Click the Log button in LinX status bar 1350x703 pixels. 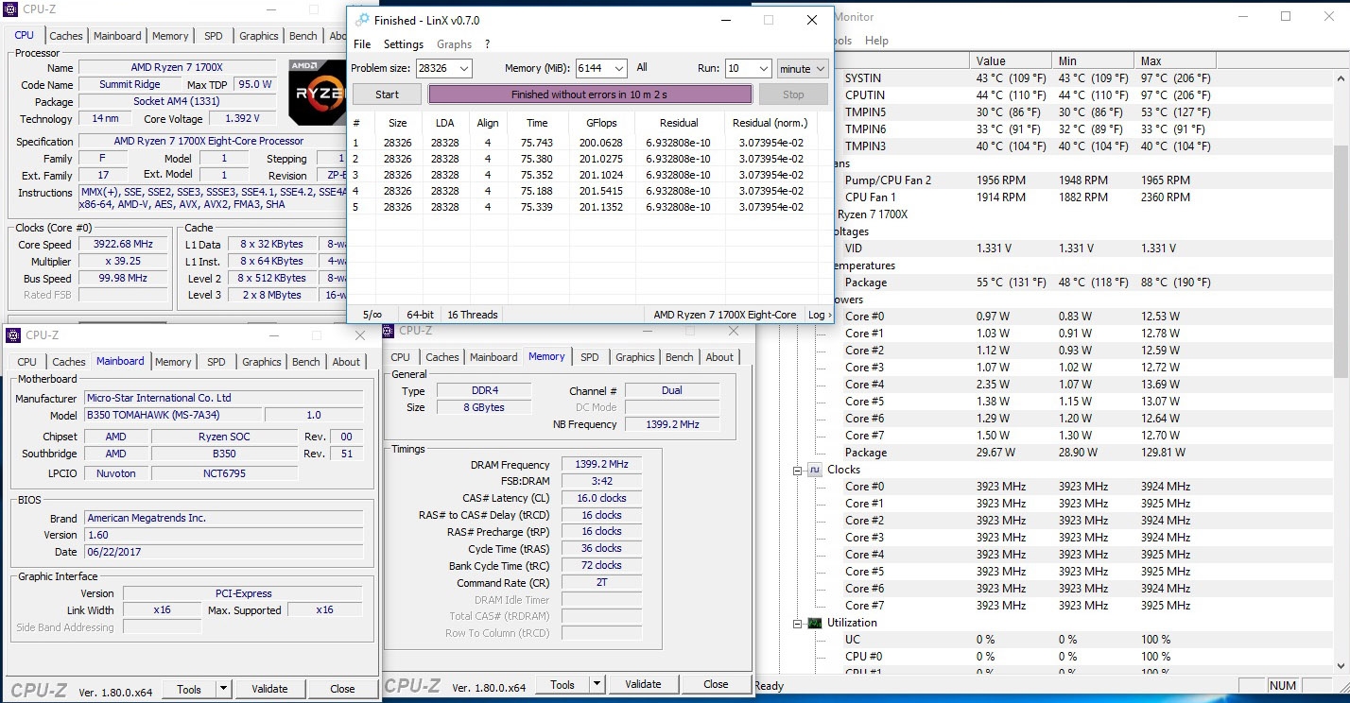tap(819, 315)
